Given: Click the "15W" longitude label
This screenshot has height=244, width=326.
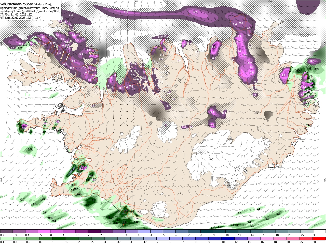Looking at the screenshot, I should 270,1.
